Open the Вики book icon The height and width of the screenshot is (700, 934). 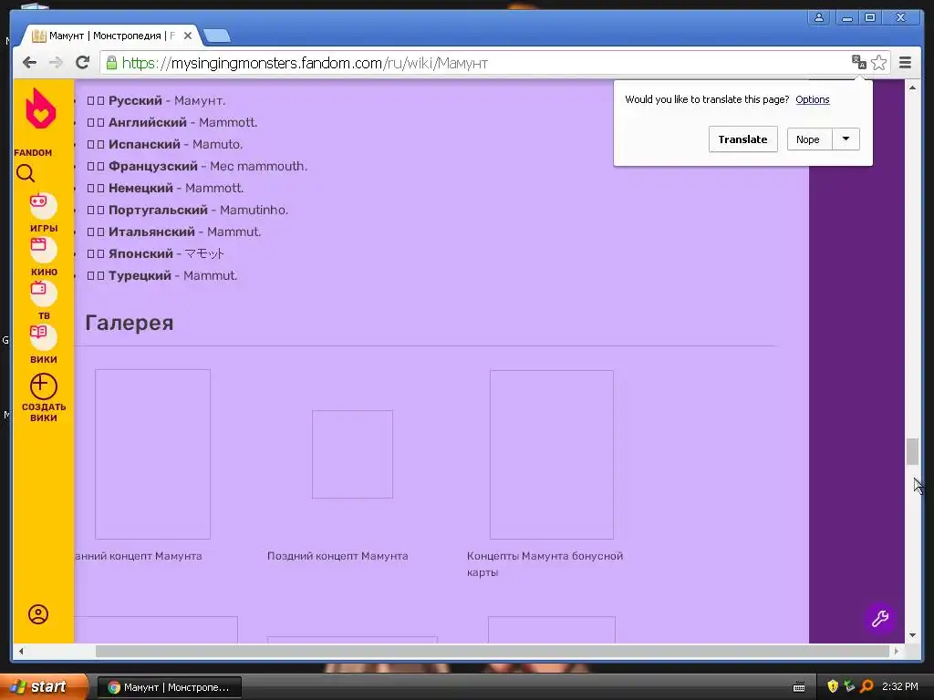tap(43, 336)
